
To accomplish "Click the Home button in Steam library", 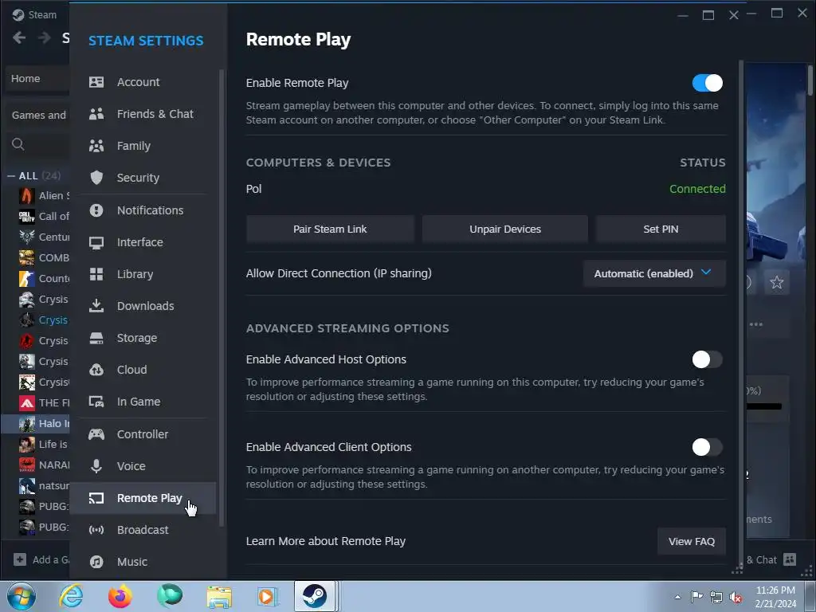I will coord(37,79).
